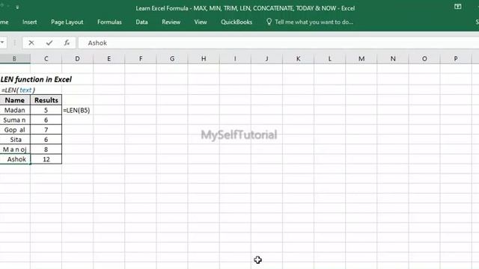Select column G header

(172, 58)
